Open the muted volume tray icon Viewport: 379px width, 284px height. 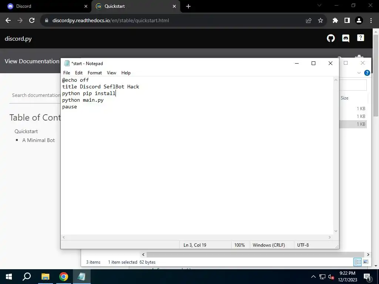click(x=331, y=277)
